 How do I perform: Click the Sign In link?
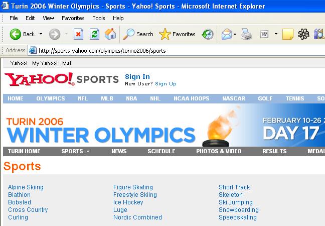coord(137,77)
